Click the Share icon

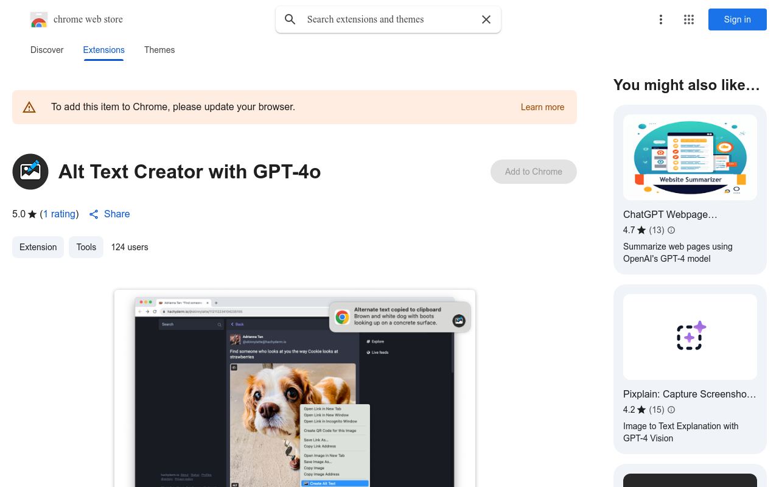click(x=94, y=214)
